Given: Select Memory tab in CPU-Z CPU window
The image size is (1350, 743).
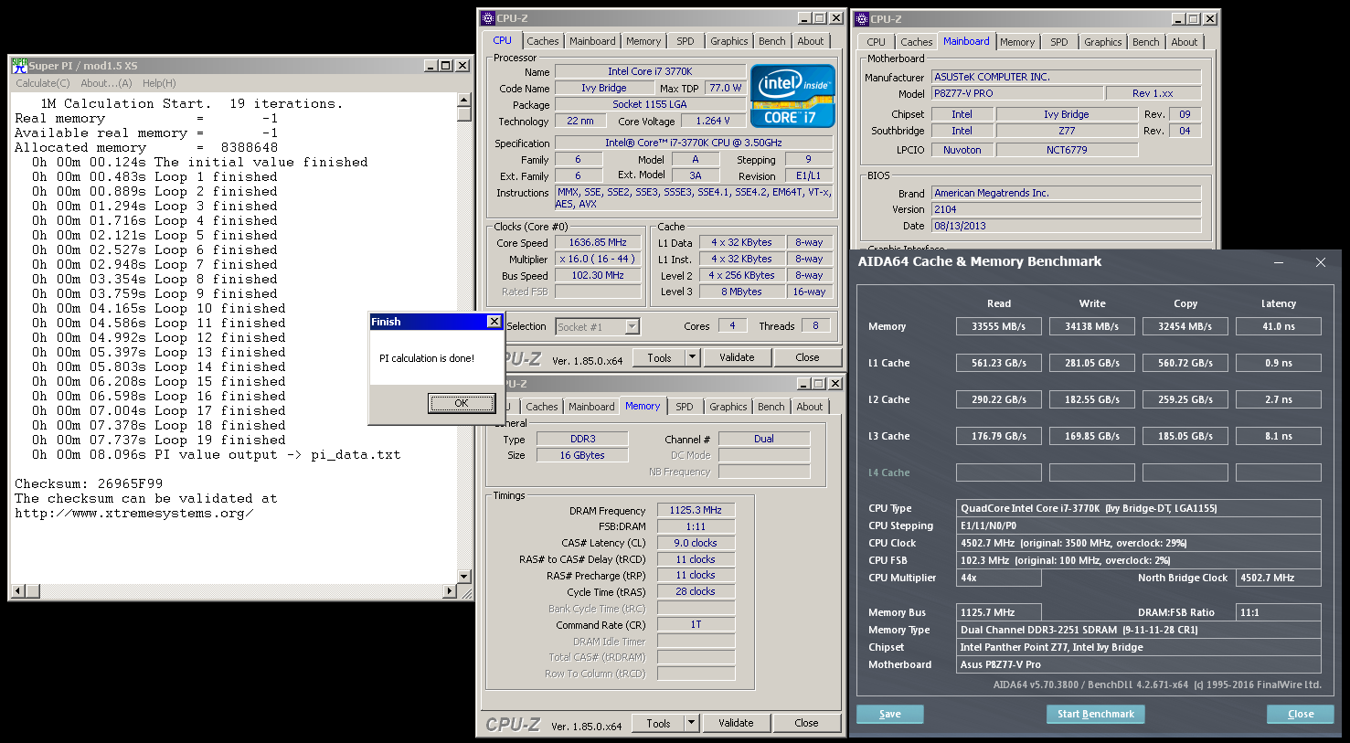Looking at the screenshot, I should (643, 41).
